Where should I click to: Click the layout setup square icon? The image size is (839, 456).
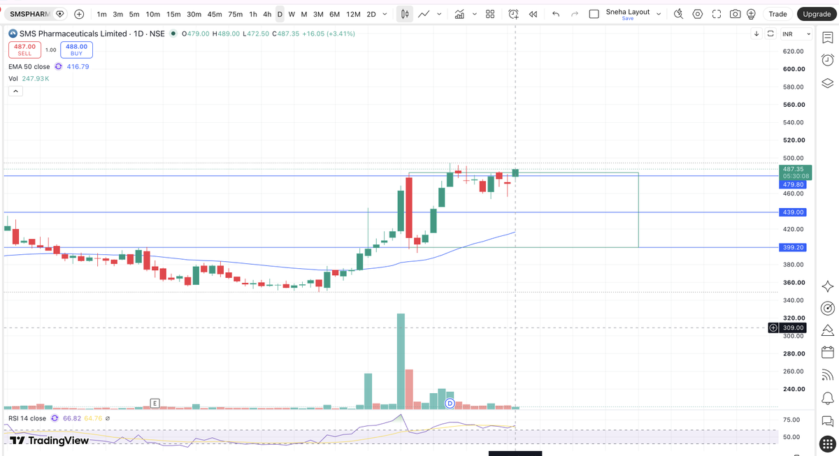coord(594,14)
